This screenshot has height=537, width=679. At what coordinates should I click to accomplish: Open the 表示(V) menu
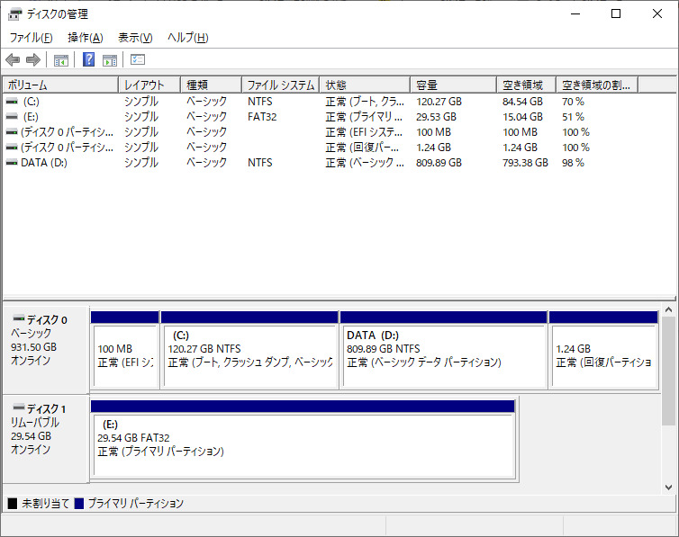click(x=135, y=38)
